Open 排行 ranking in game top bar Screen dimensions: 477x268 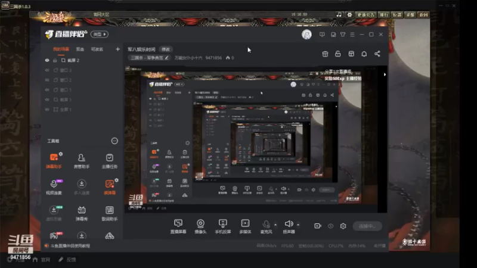click(x=384, y=14)
